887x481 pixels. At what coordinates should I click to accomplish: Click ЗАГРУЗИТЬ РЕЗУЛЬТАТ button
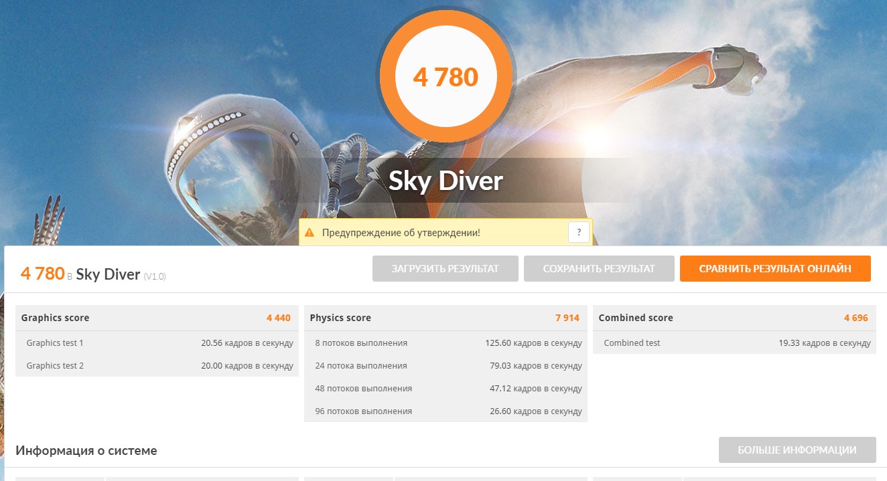point(446,268)
